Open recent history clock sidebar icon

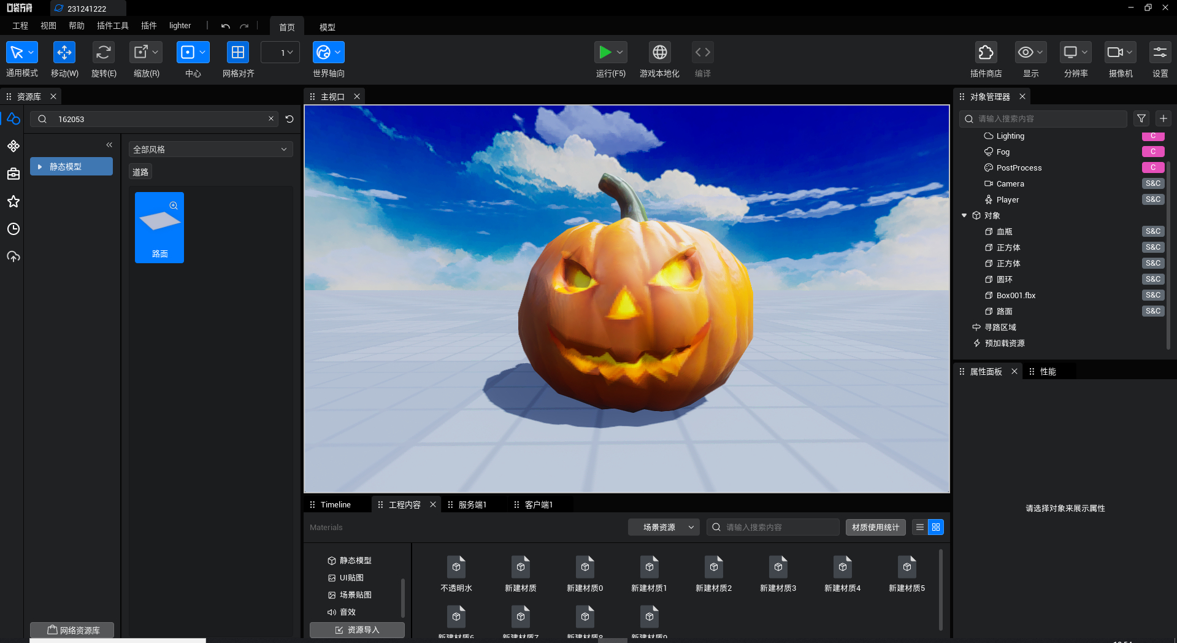click(13, 229)
